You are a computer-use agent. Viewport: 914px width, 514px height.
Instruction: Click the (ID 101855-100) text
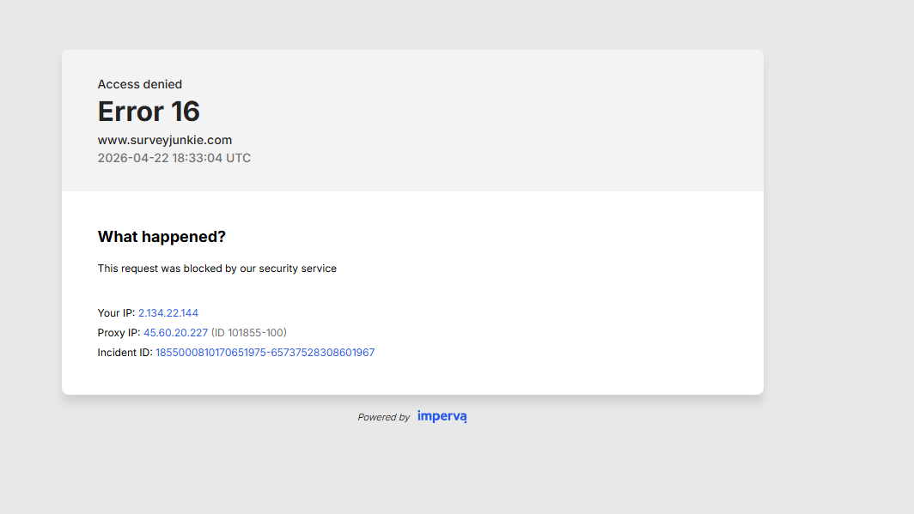pos(249,333)
